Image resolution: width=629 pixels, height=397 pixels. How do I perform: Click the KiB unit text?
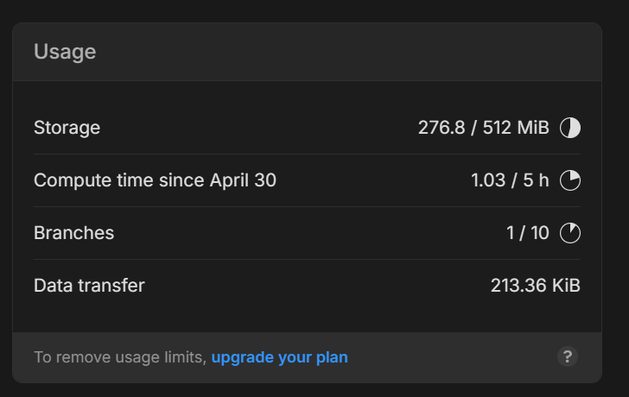click(565, 285)
